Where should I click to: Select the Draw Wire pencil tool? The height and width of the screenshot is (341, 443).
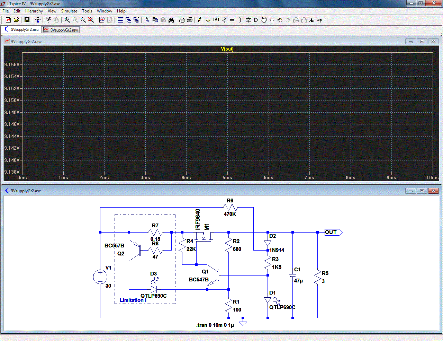coord(200,20)
